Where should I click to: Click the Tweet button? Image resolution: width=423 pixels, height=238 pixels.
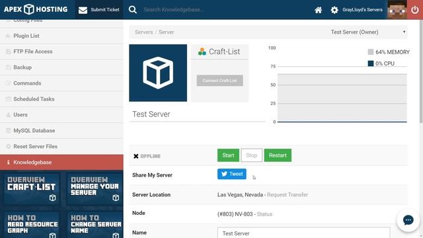coord(232,174)
